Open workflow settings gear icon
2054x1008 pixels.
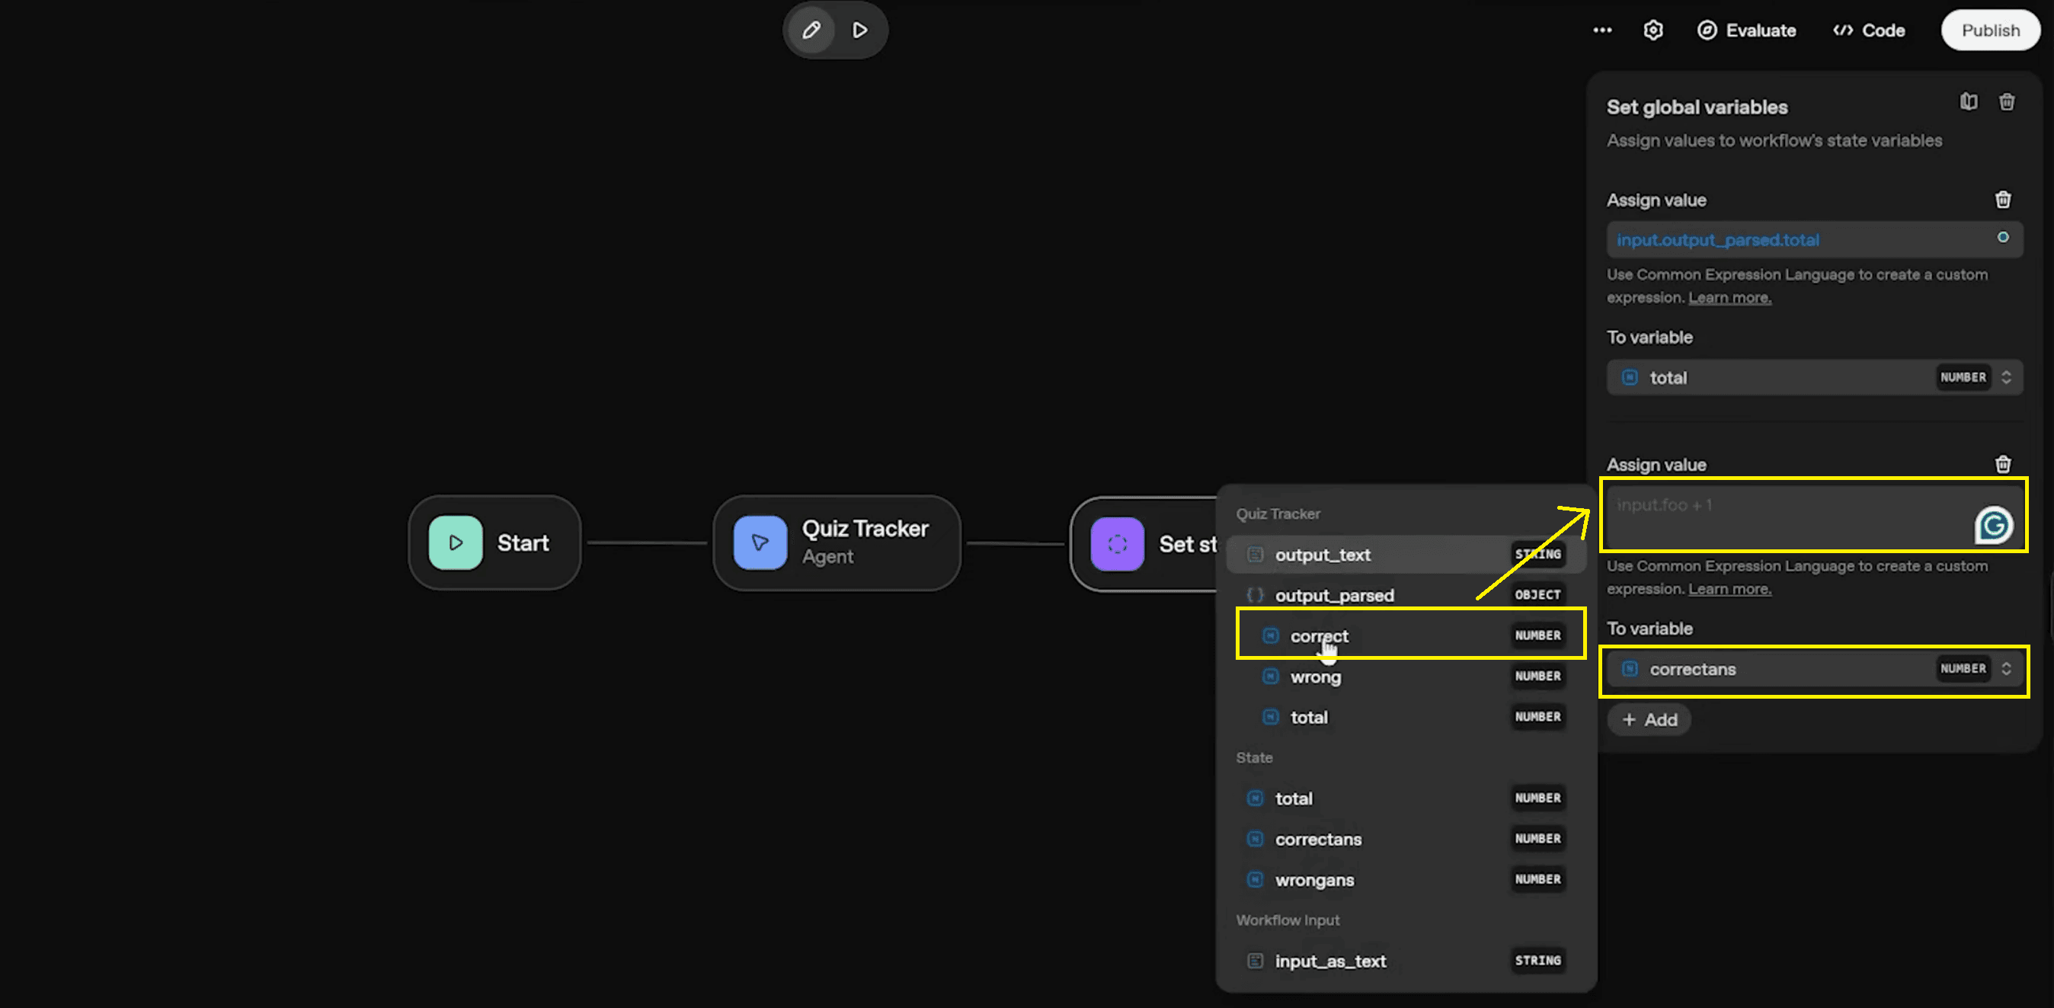point(1653,30)
